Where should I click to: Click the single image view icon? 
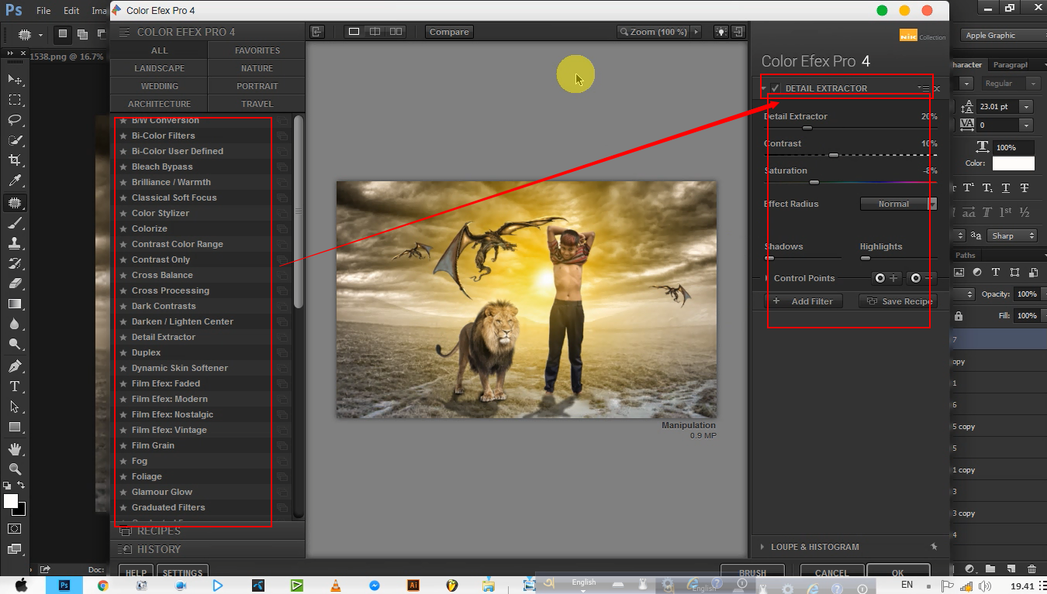coord(354,32)
